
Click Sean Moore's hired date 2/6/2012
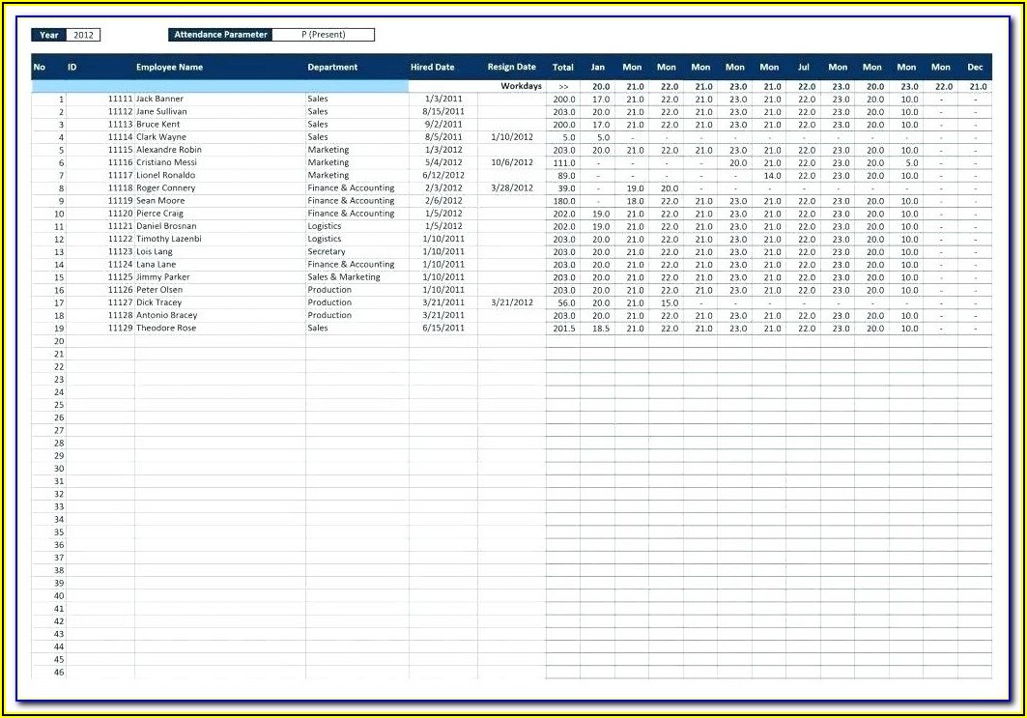click(443, 201)
